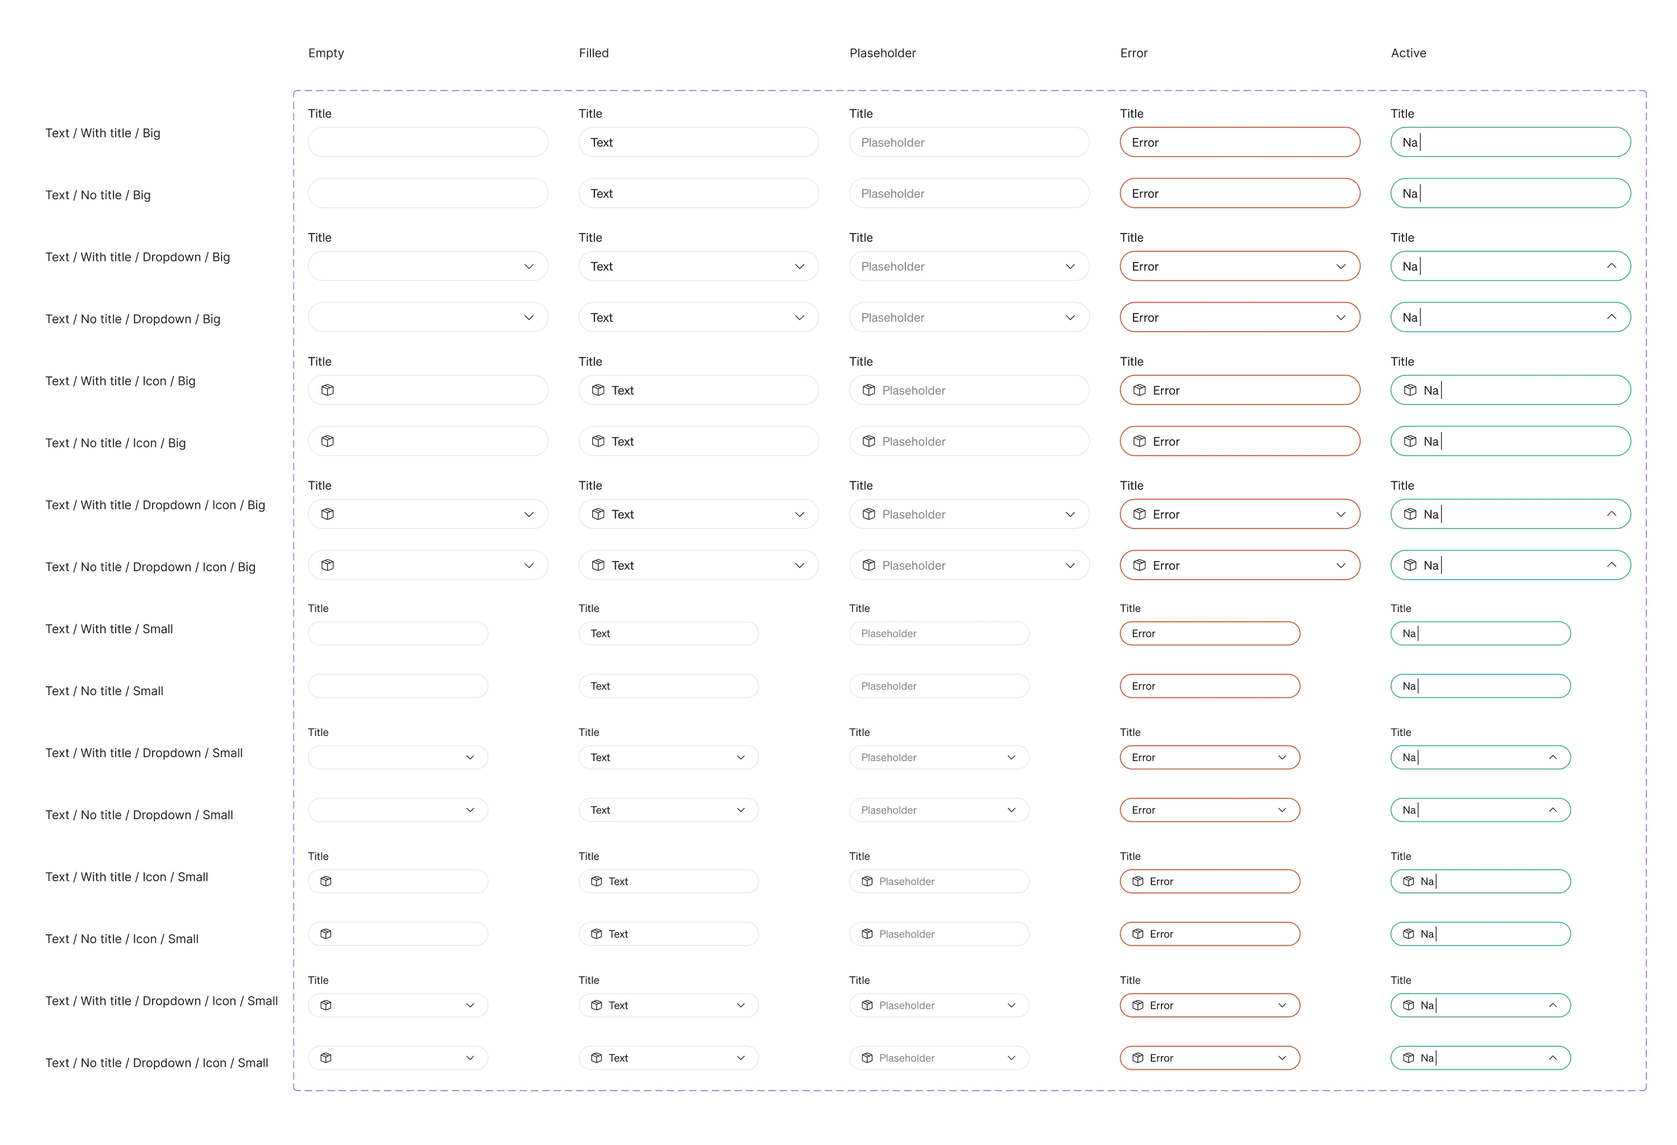Collapse Active dropdown chevron in 'No title/Dropdown/Big' row

[x=1612, y=317]
